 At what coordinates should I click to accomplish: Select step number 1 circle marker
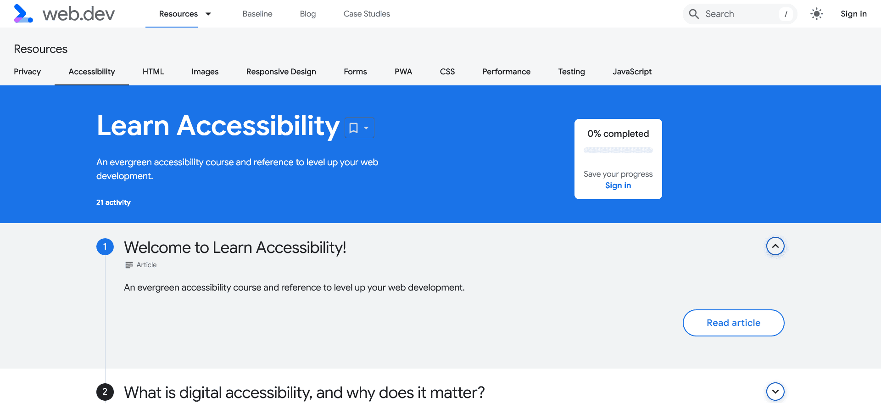(105, 246)
